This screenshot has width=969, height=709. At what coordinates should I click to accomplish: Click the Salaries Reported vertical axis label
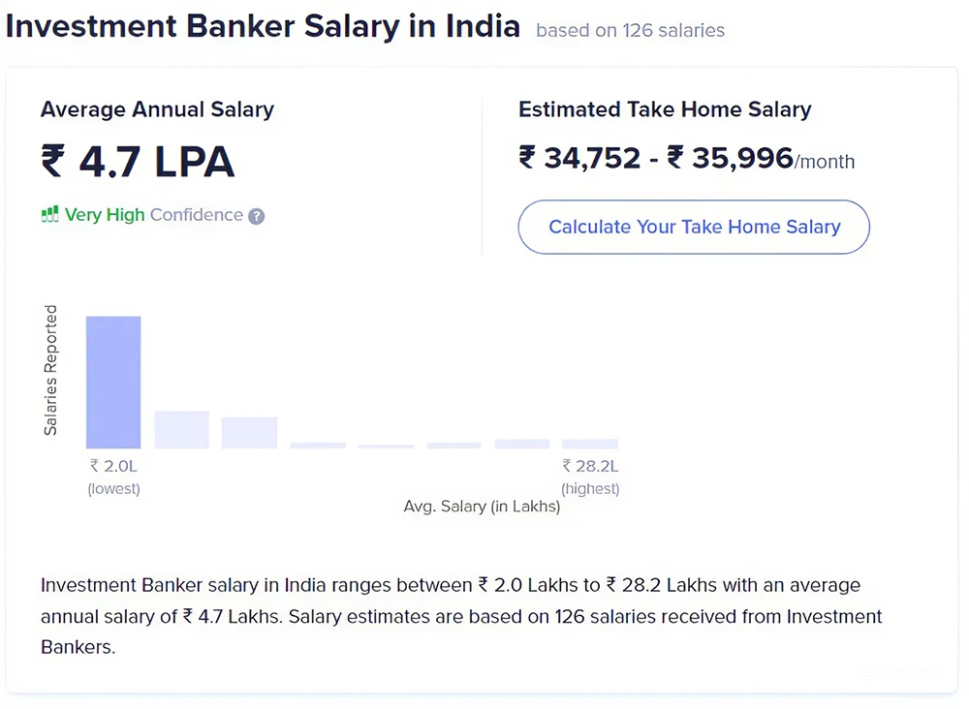click(x=50, y=370)
